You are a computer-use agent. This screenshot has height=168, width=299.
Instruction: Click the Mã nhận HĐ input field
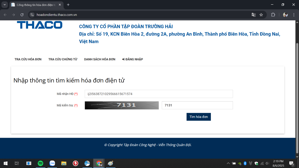tap(159, 94)
